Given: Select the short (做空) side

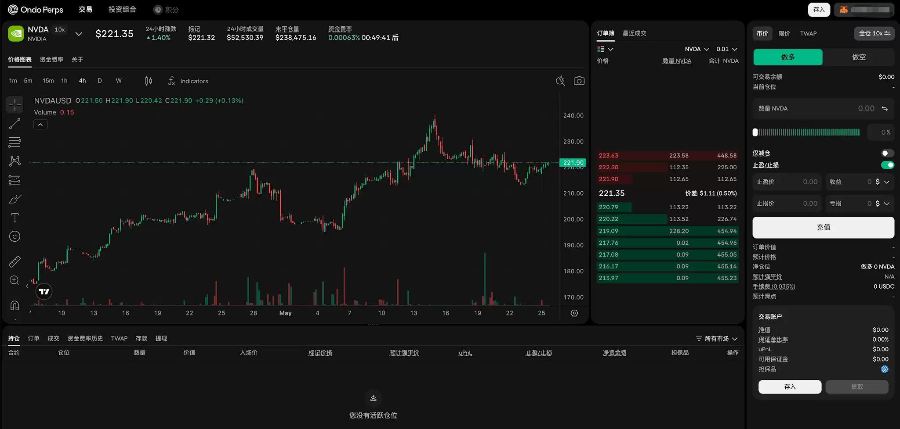Looking at the screenshot, I should 859,57.
